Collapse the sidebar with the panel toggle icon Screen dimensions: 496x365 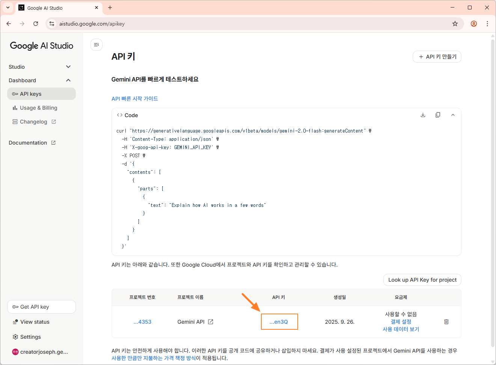tap(96, 45)
